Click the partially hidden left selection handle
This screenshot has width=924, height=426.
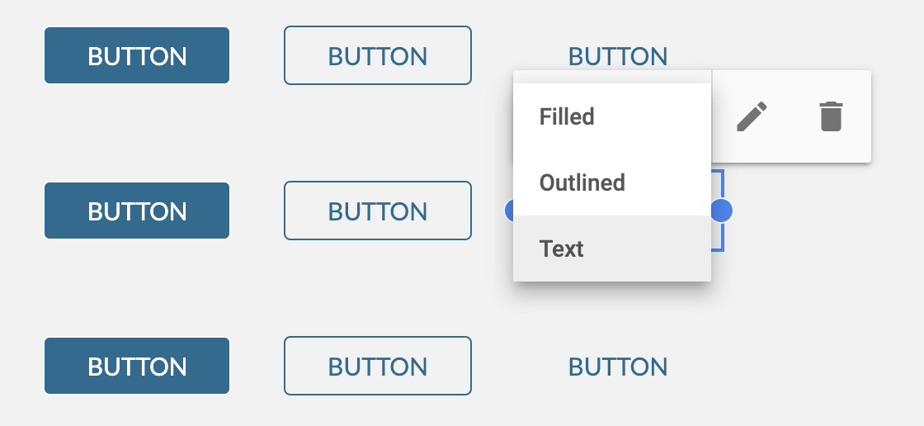pyautogui.click(x=509, y=211)
